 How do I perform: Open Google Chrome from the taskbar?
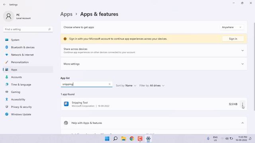coord(132,139)
